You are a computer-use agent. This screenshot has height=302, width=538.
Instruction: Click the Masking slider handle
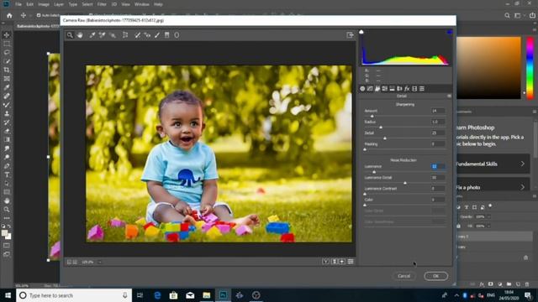click(x=365, y=149)
